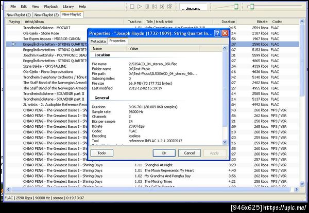Open the View menu
The image size is (309, 213).
click(x=36, y=7)
